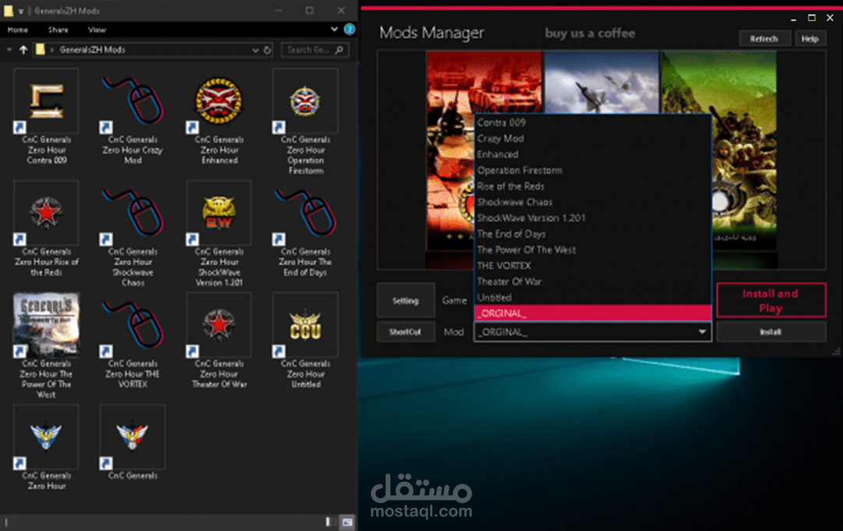
Task: Choose Enhanced from mod list
Action: (x=593, y=154)
